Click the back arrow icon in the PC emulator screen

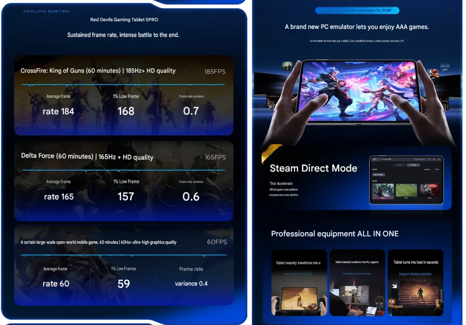click(375, 159)
